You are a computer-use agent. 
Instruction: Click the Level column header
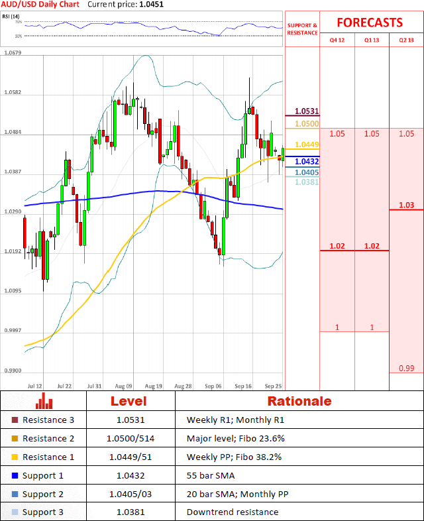(x=129, y=401)
